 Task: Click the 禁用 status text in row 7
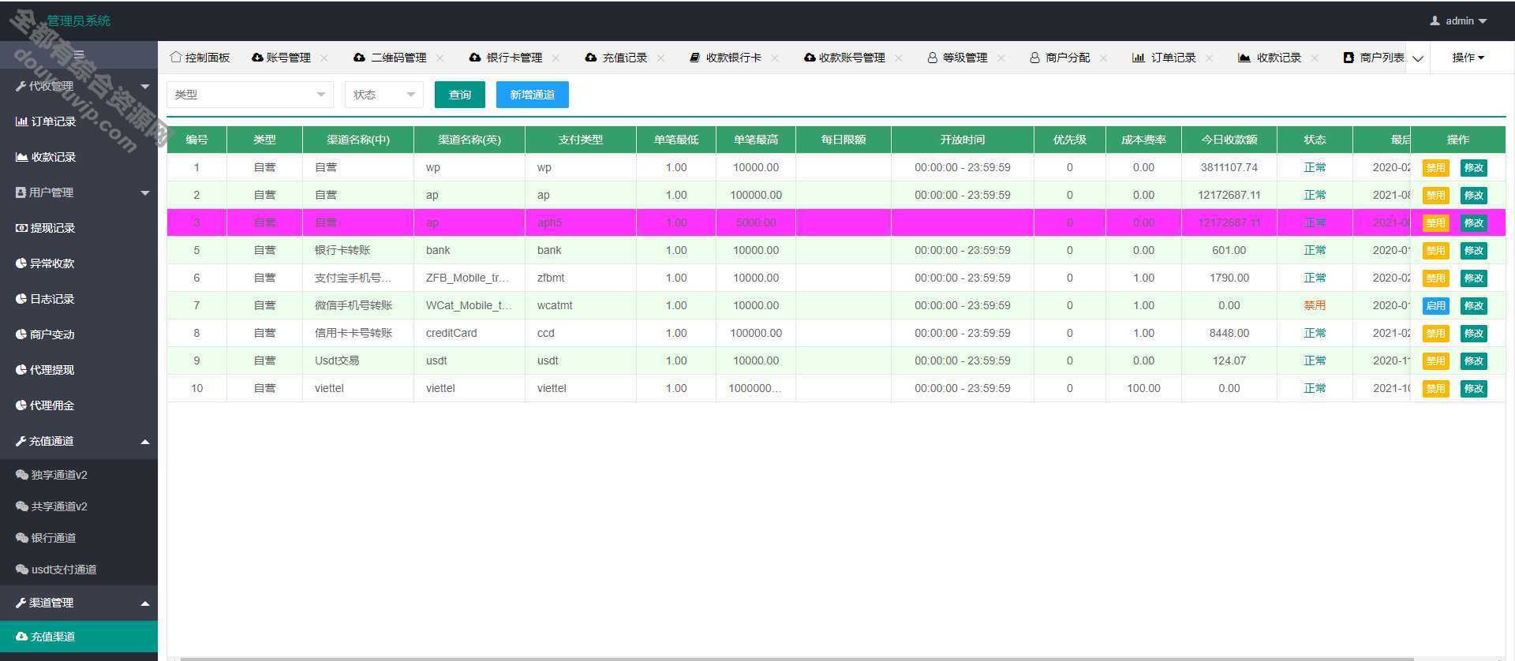[1315, 305]
